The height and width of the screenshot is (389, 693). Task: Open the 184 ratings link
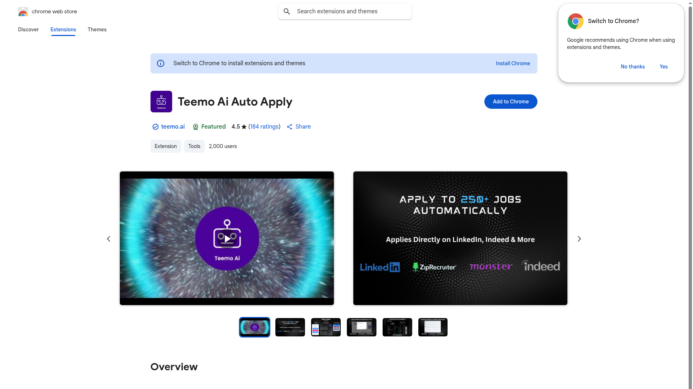click(x=264, y=127)
